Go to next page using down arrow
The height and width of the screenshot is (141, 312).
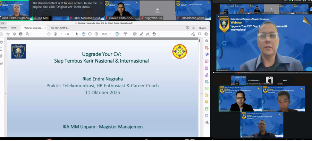tap(55, 34)
